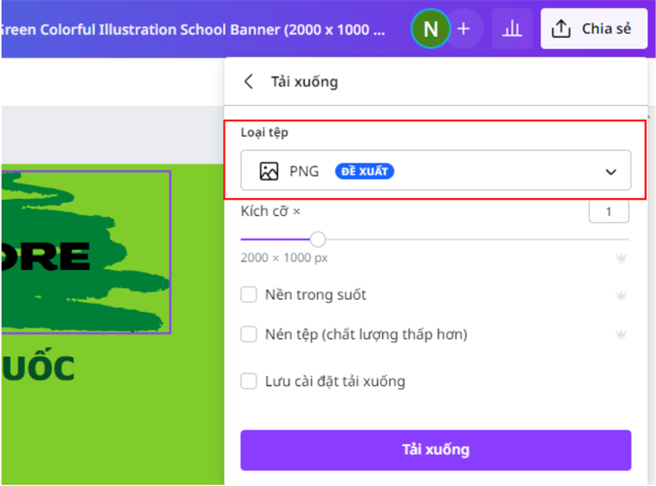Image resolution: width=656 pixels, height=486 pixels.
Task: Open the Loại tệp file format dropdown
Action: [x=435, y=171]
